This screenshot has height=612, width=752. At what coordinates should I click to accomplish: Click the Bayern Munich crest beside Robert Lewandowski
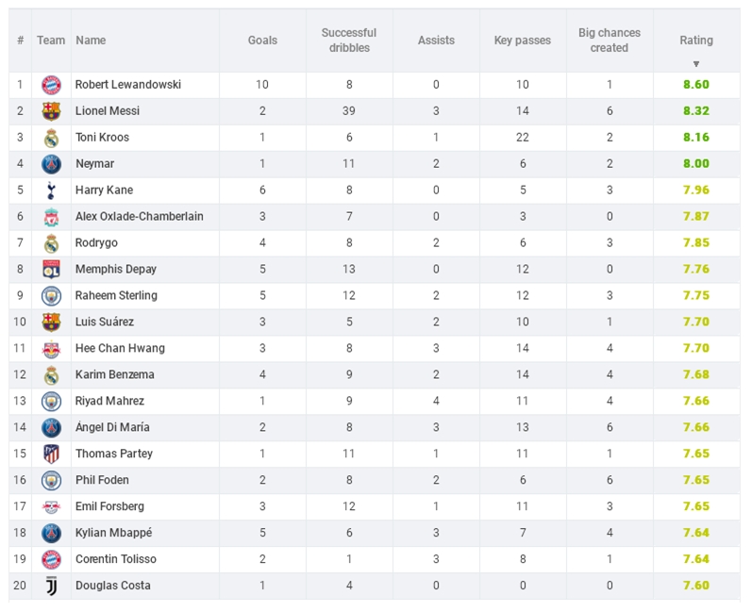tap(51, 85)
